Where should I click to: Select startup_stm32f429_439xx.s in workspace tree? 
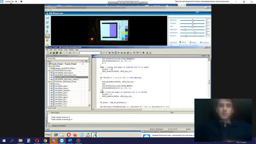click(65, 68)
